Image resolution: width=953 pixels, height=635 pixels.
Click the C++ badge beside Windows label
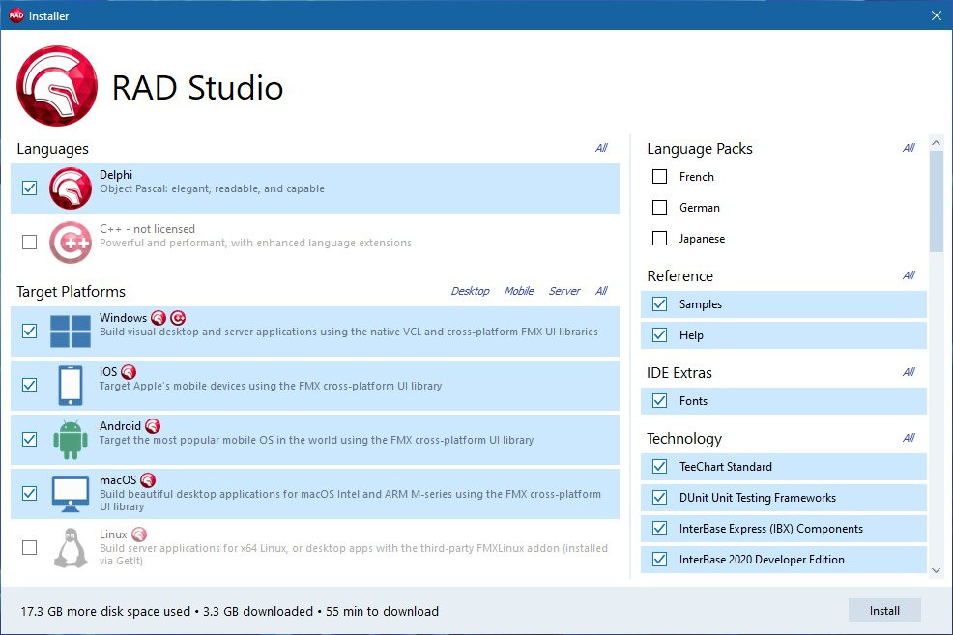point(178,318)
